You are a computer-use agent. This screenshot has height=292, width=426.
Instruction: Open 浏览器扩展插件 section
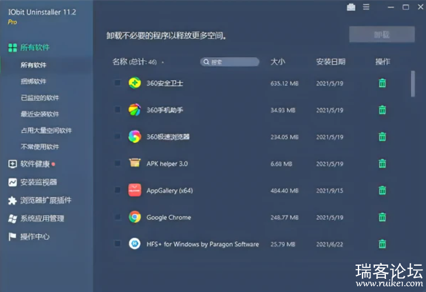coord(46,201)
